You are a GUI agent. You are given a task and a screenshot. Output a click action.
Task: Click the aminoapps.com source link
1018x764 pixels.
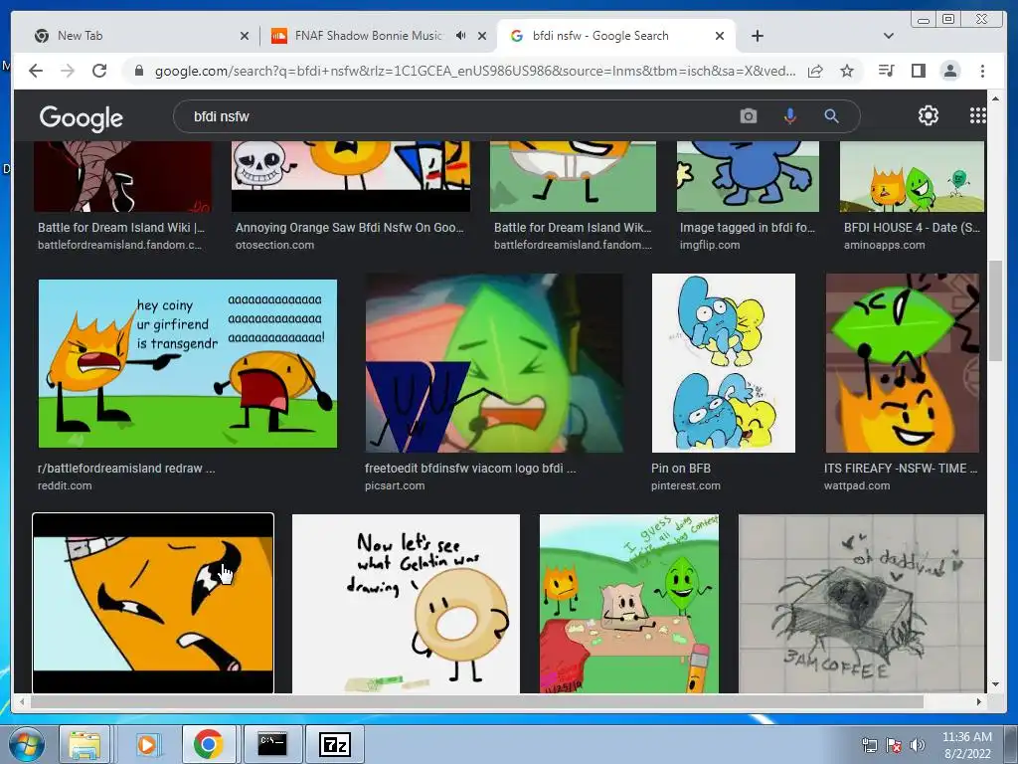884,245
